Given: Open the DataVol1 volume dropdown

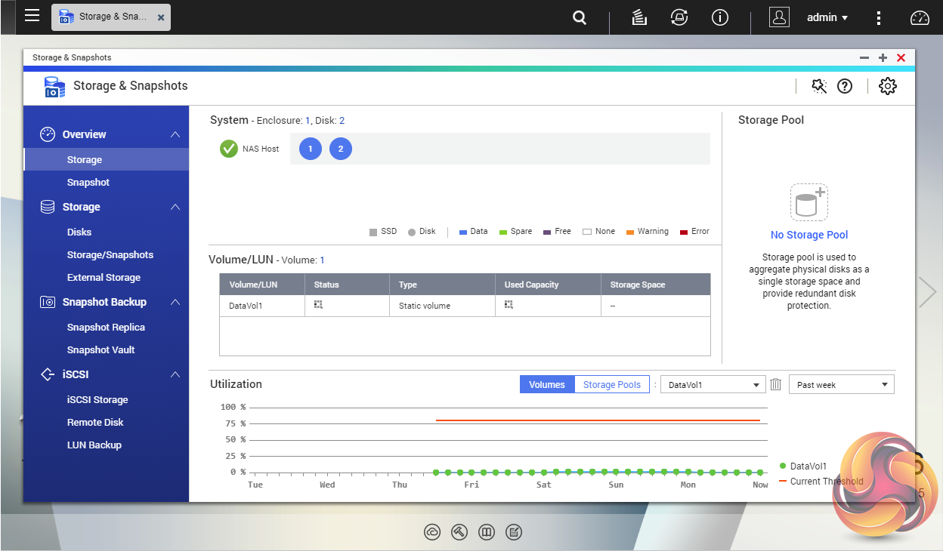Looking at the screenshot, I should (713, 385).
